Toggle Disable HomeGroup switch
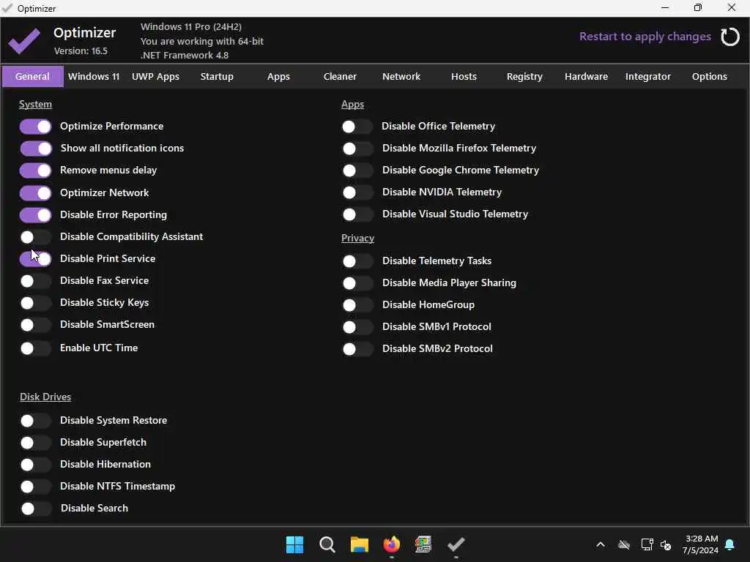This screenshot has height=562, width=750. [357, 305]
